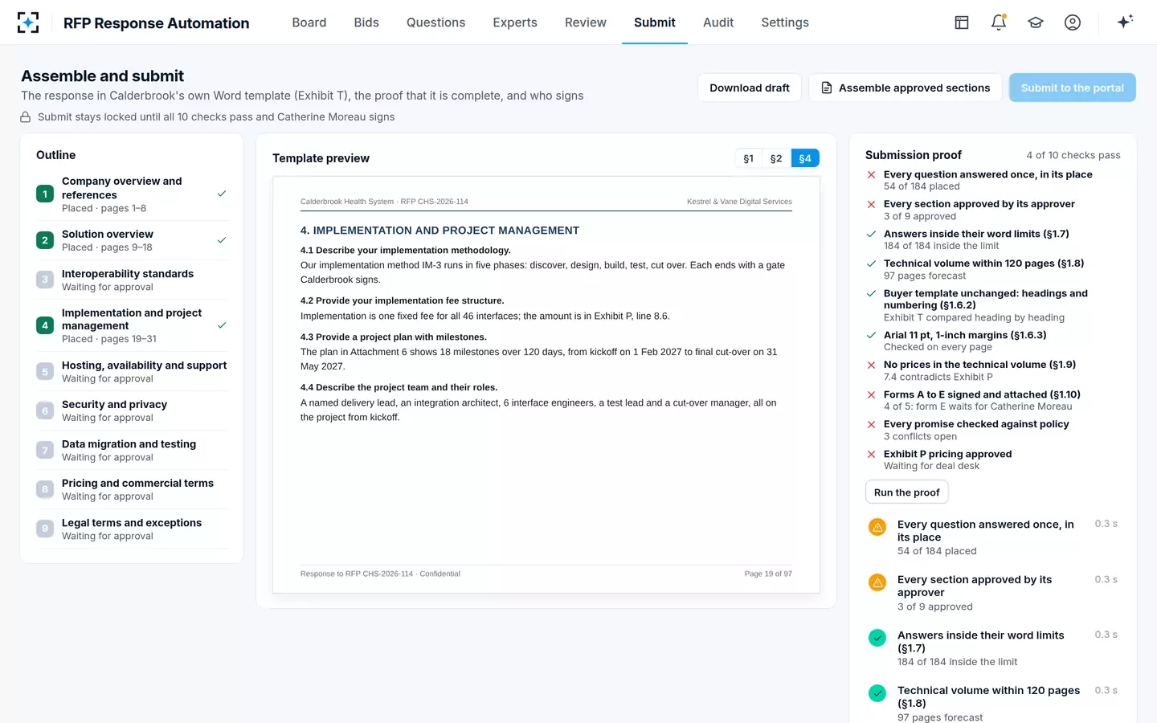Click the check "No prices in the technical volume (§1.9)"
Image resolution: width=1157 pixels, height=723 pixels.
[x=979, y=365]
